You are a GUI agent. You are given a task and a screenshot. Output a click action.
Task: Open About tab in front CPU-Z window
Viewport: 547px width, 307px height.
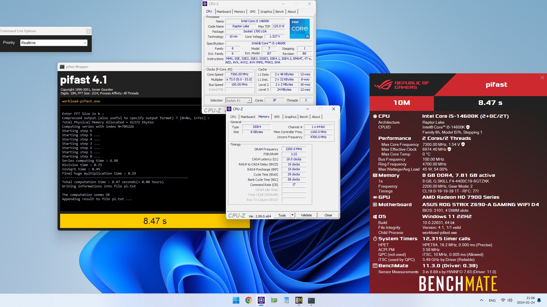click(x=316, y=117)
